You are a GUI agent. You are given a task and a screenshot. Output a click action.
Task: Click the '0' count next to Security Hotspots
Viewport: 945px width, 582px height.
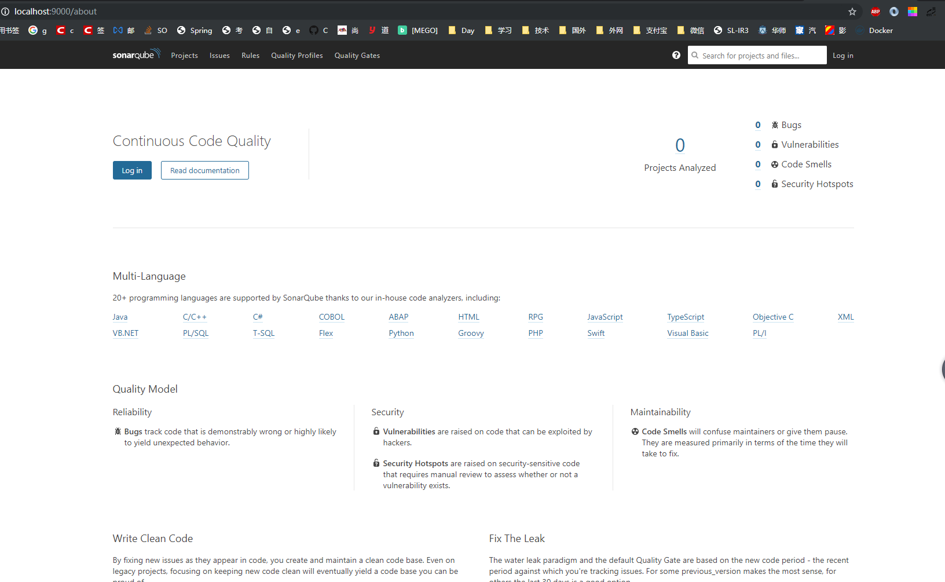(758, 184)
